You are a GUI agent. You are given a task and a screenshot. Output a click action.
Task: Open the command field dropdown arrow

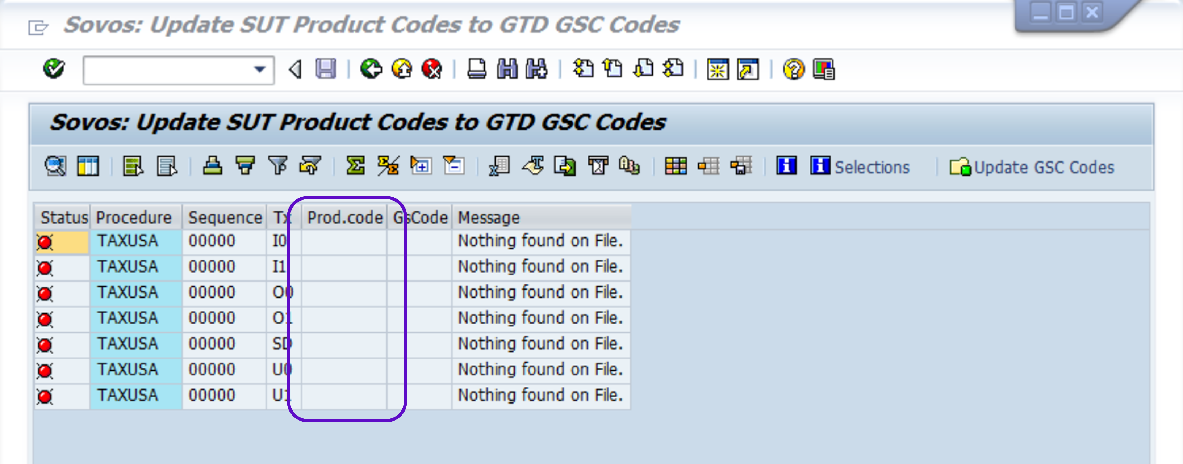tap(259, 70)
